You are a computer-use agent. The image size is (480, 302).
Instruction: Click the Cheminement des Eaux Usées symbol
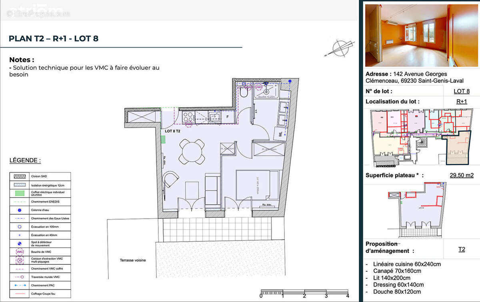(x=20, y=218)
